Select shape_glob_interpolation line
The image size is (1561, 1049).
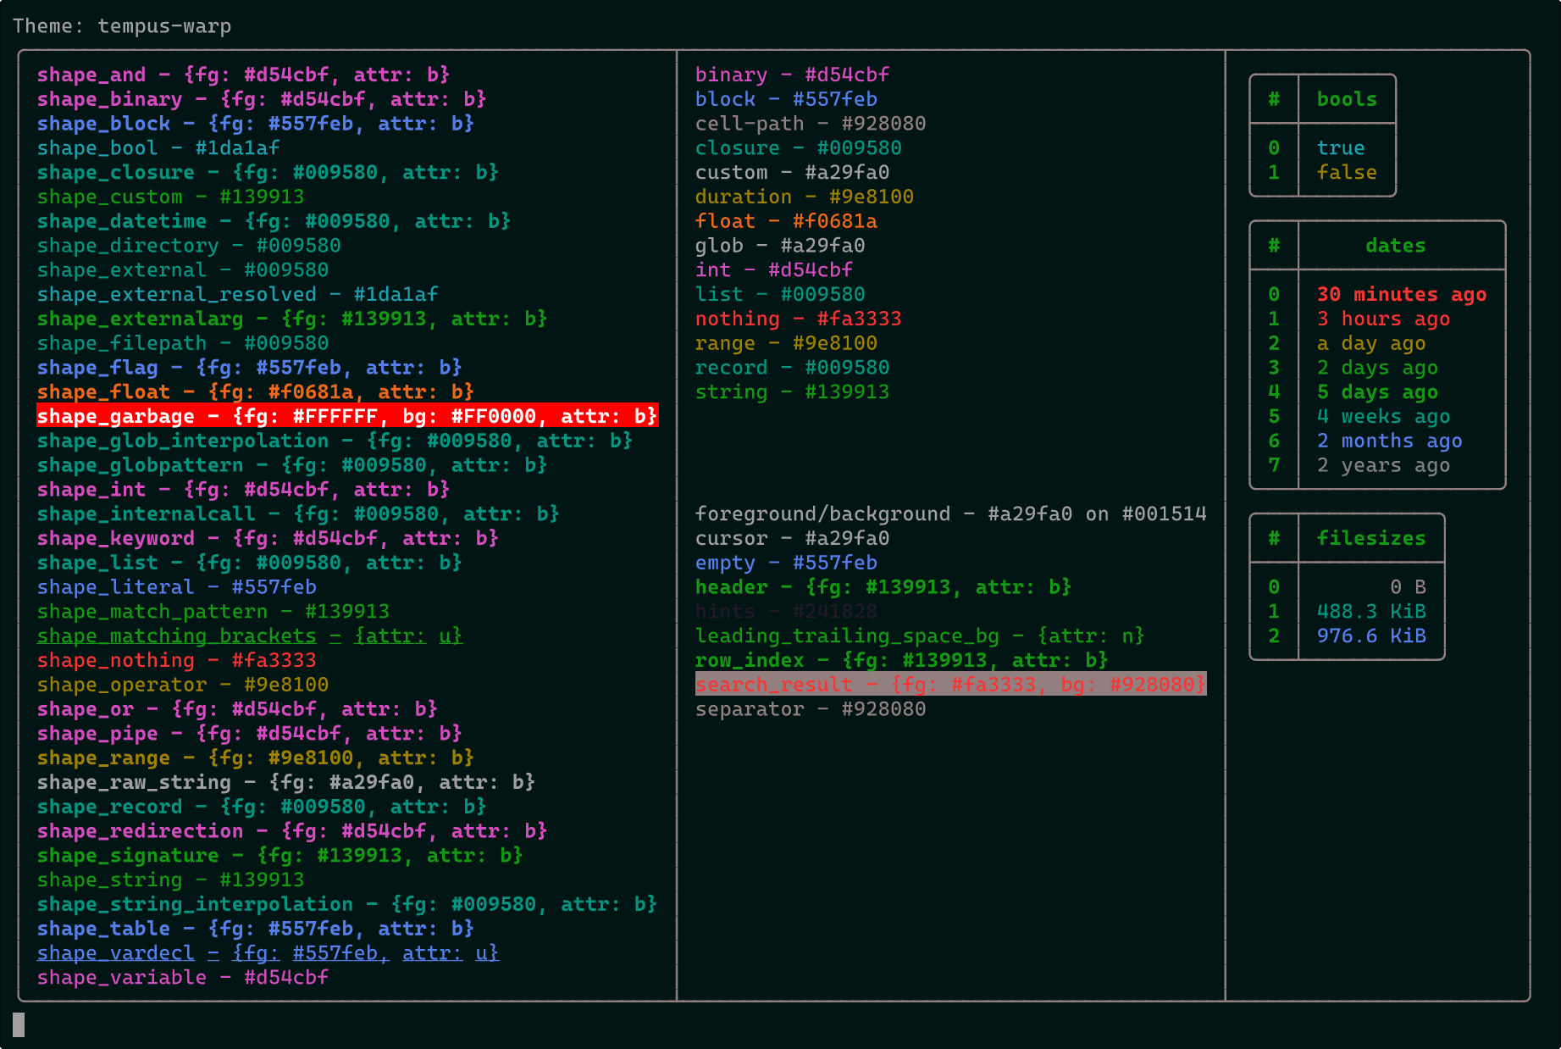pyautogui.click(x=335, y=441)
